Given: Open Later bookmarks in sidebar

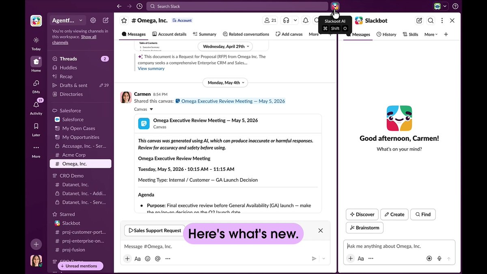Looking at the screenshot, I should (36, 129).
